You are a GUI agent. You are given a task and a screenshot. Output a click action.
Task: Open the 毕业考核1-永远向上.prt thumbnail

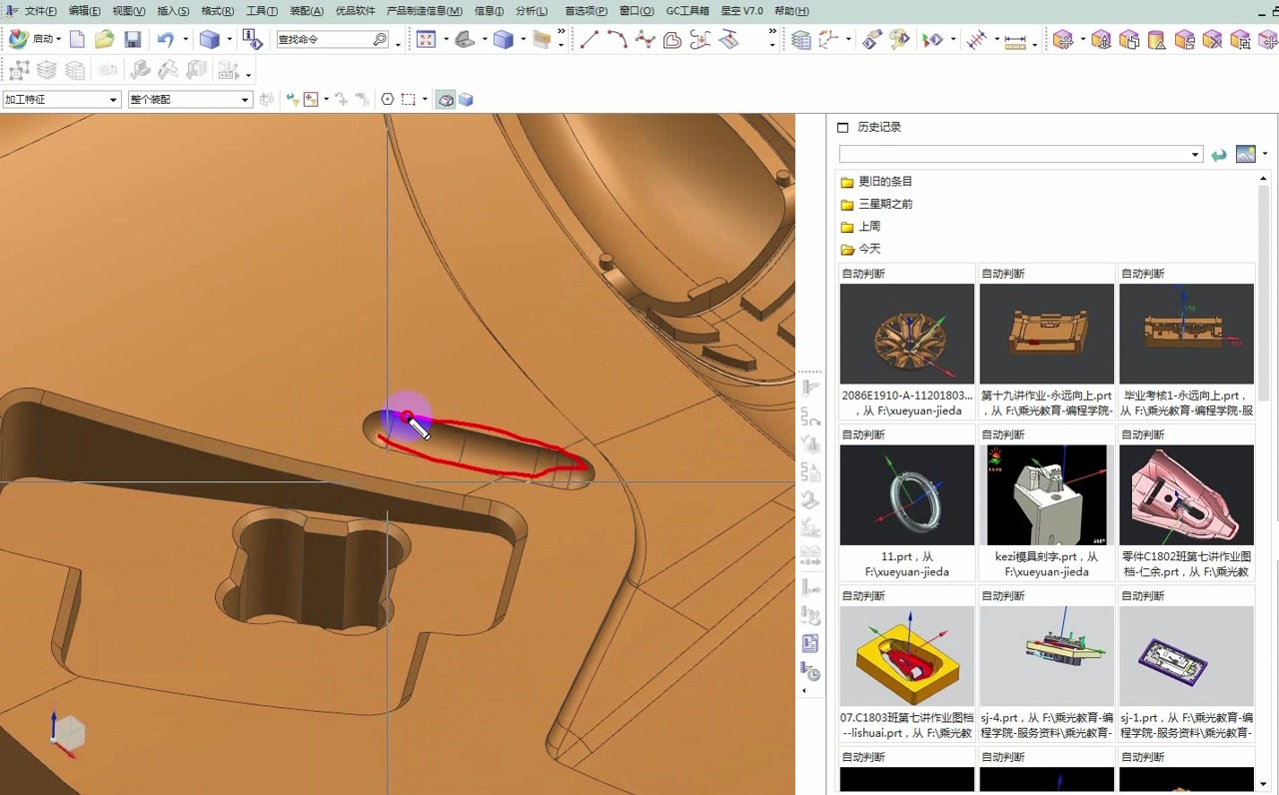pos(1187,334)
